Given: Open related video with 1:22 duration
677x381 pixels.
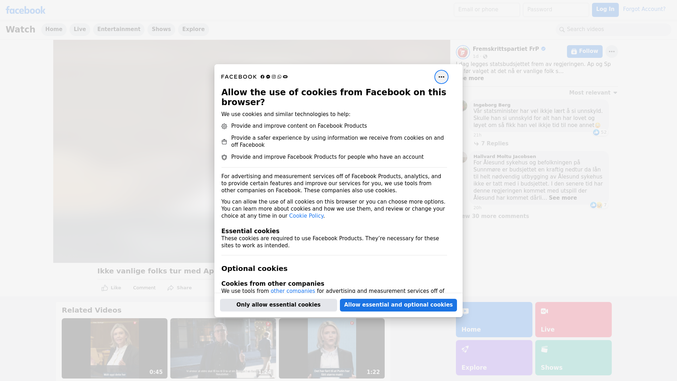Looking at the screenshot, I should (x=332, y=348).
